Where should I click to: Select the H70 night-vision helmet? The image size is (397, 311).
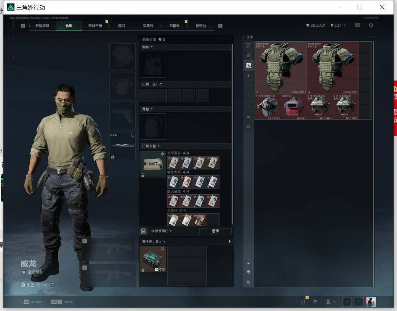coord(267,106)
